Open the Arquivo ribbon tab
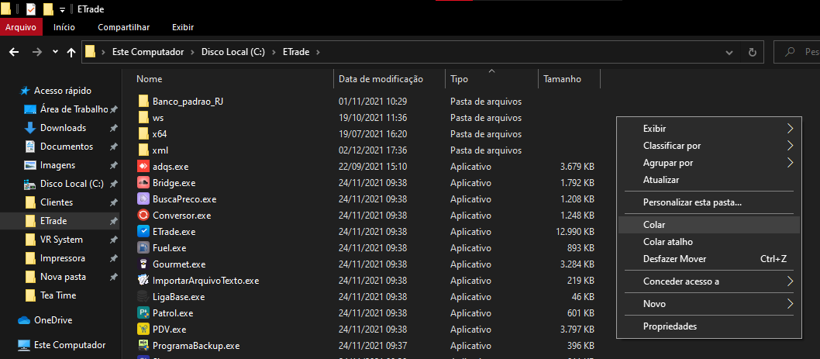 (20, 27)
